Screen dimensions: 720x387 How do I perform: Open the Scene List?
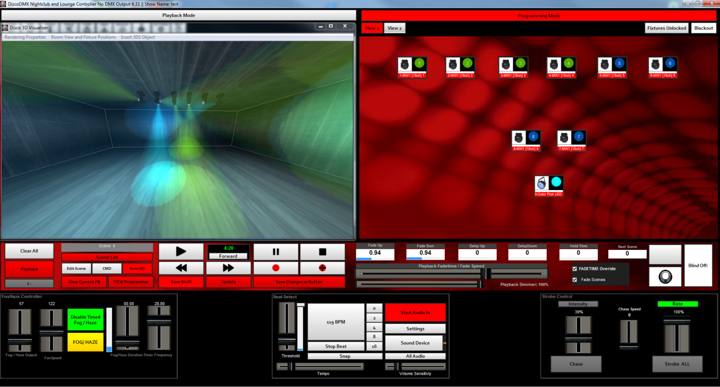(x=106, y=257)
